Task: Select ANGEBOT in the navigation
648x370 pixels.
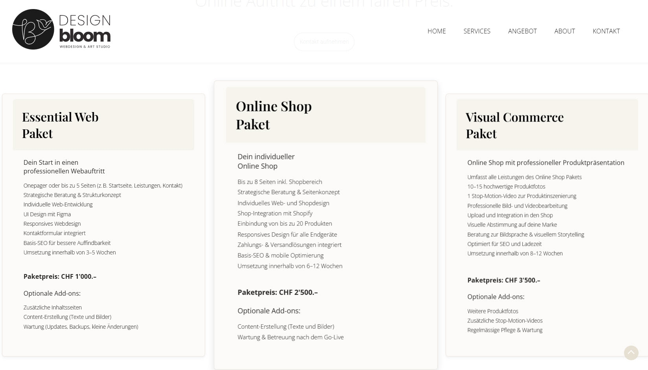Action: (522, 31)
